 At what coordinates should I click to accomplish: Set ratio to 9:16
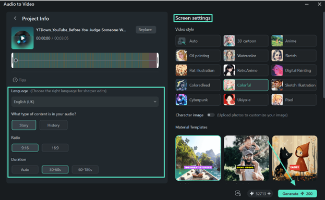[x=25, y=148]
